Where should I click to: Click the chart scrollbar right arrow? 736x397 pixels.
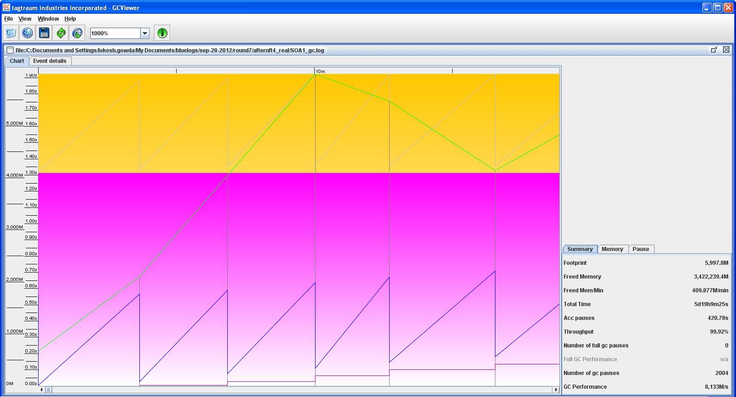click(556, 390)
